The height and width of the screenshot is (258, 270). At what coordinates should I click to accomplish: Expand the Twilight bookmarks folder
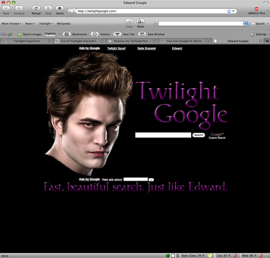[x=46, y=23]
